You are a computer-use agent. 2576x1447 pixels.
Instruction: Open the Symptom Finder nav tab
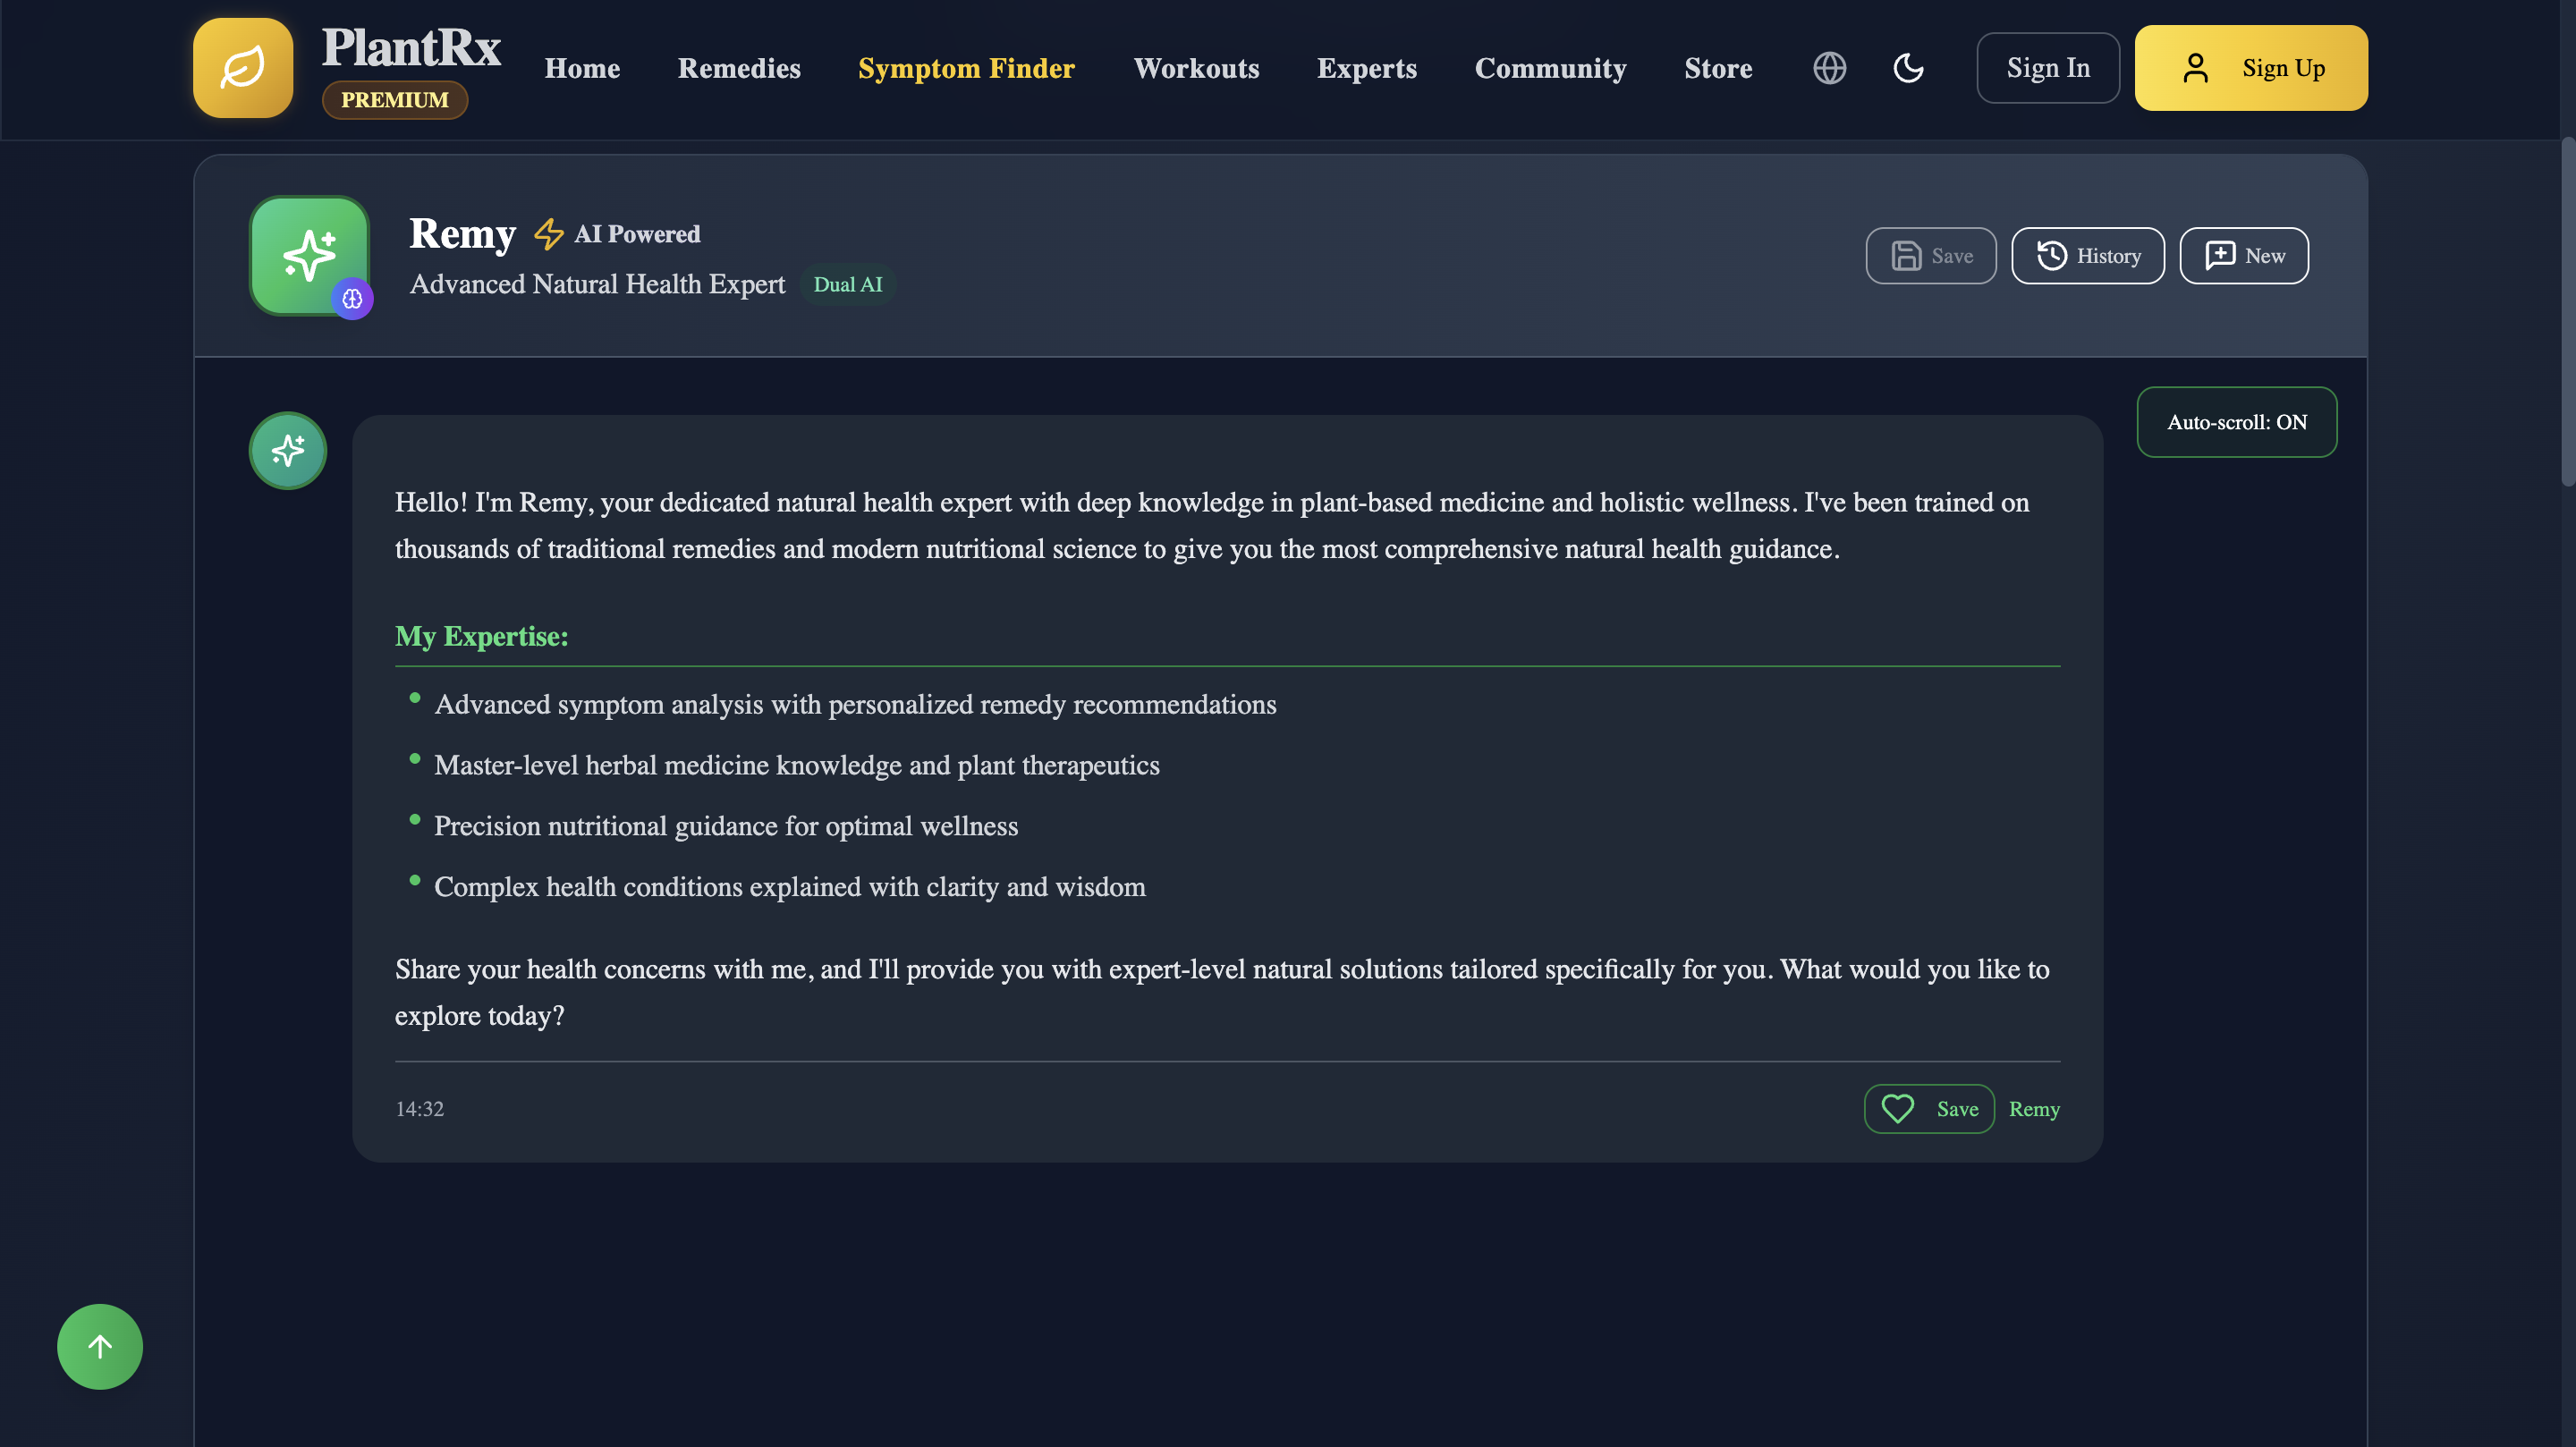tap(966, 68)
